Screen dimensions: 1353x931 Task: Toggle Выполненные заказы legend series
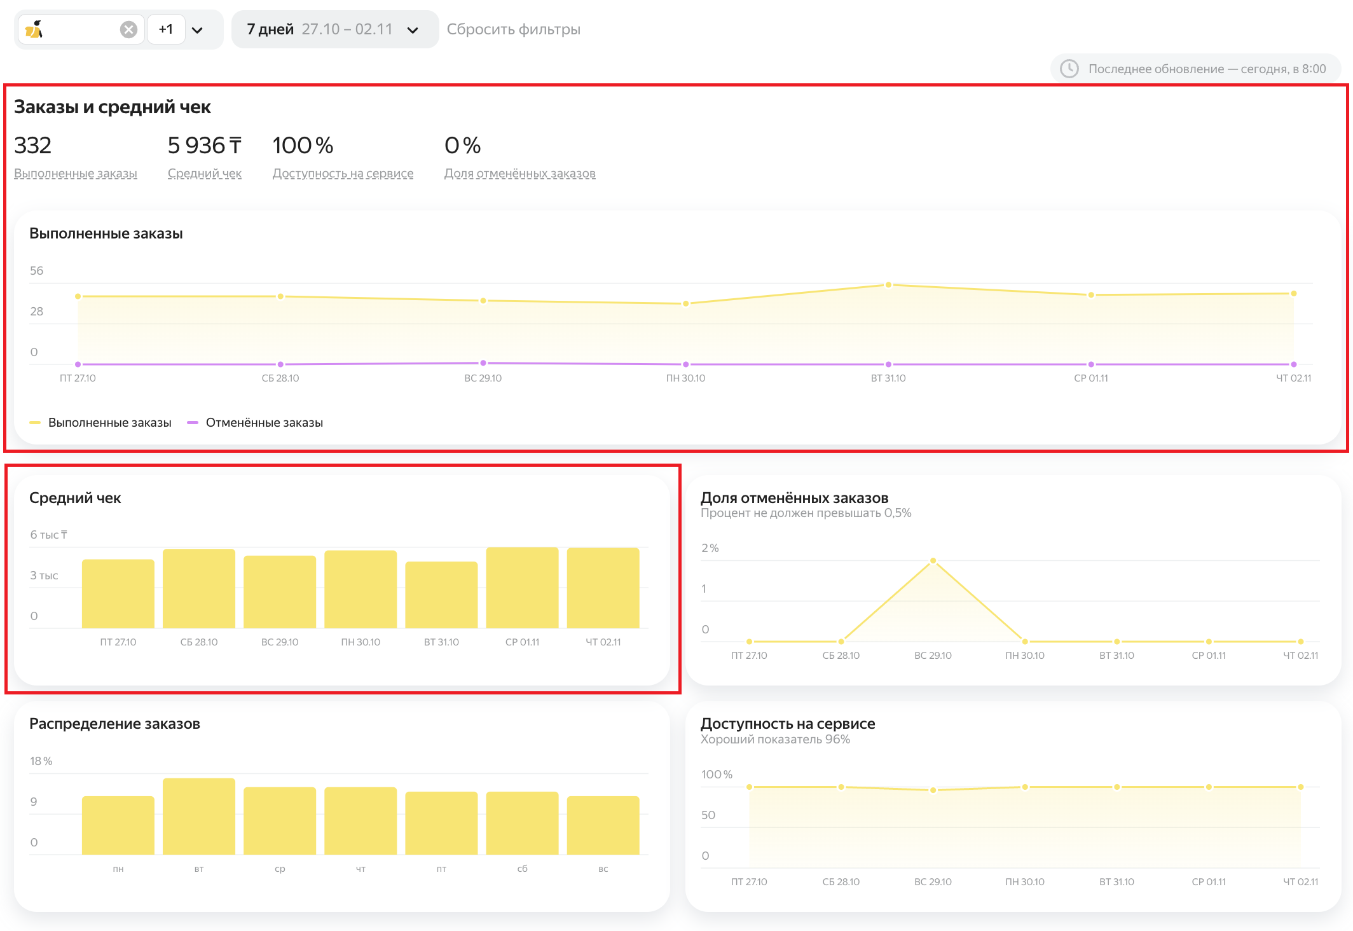tap(100, 422)
